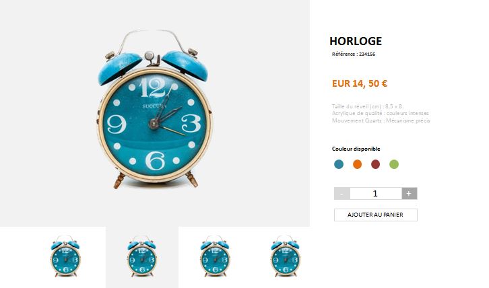View the fourth clock thumbnail
Screen dimensions: 489x288
pyautogui.click(x=286, y=256)
